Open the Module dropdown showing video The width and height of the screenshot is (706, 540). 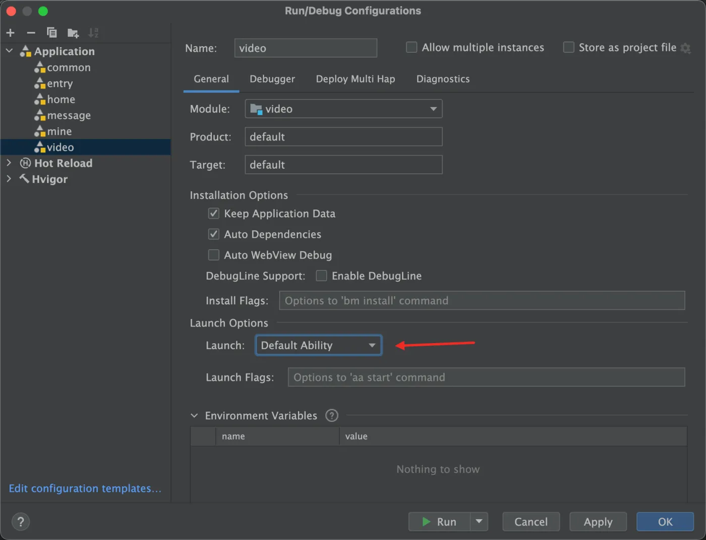tap(343, 109)
